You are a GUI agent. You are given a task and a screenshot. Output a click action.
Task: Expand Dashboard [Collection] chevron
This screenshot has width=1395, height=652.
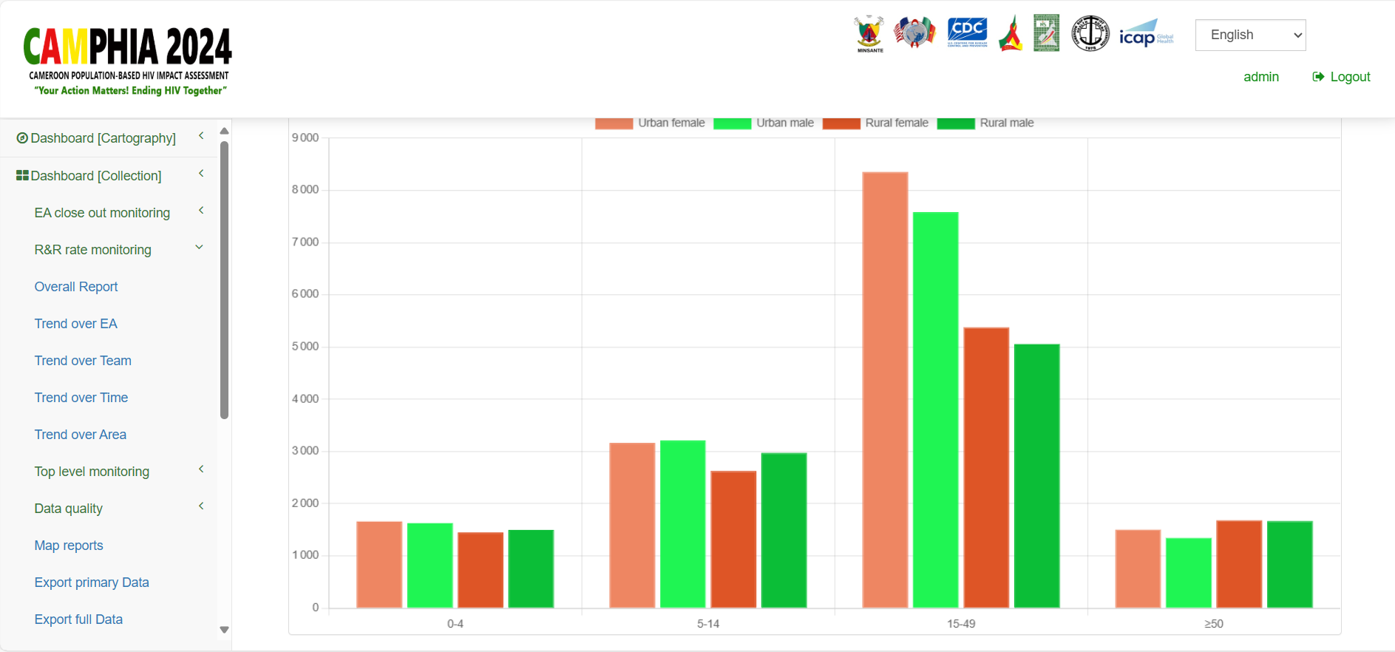tap(201, 174)
